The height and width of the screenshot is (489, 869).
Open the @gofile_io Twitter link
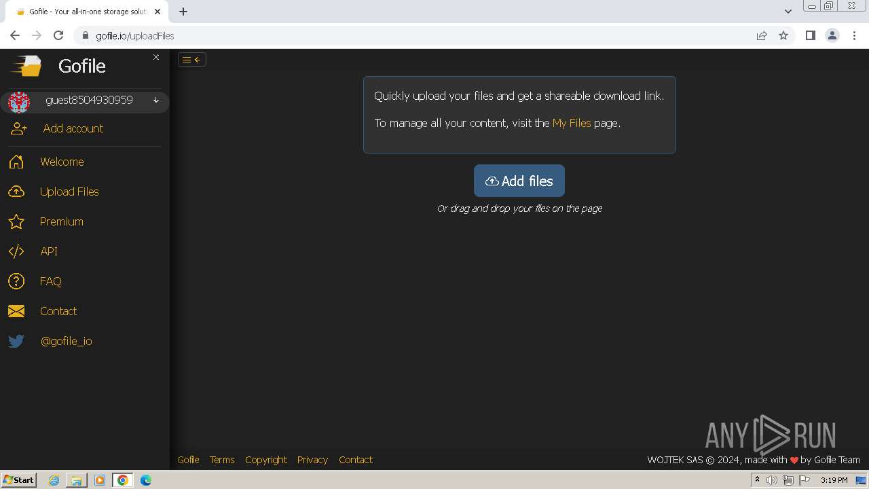(x=67, y=341)
